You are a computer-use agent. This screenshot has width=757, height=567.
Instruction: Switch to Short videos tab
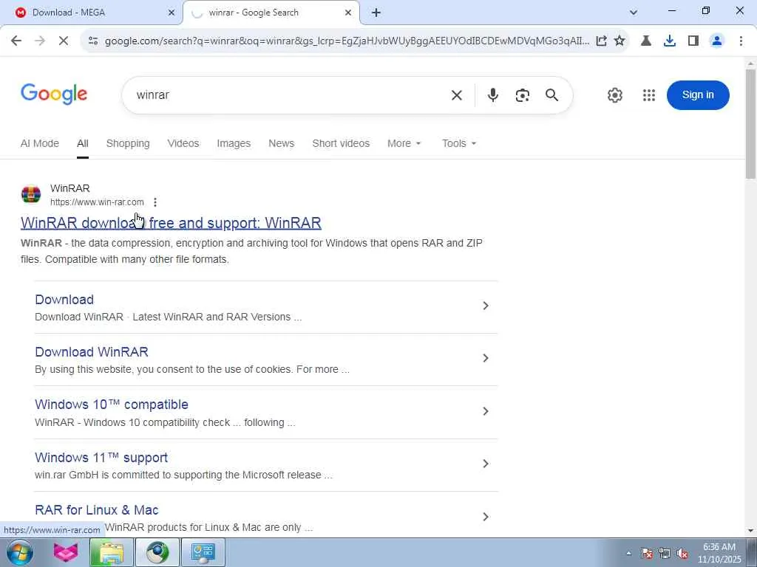point(341,144)
